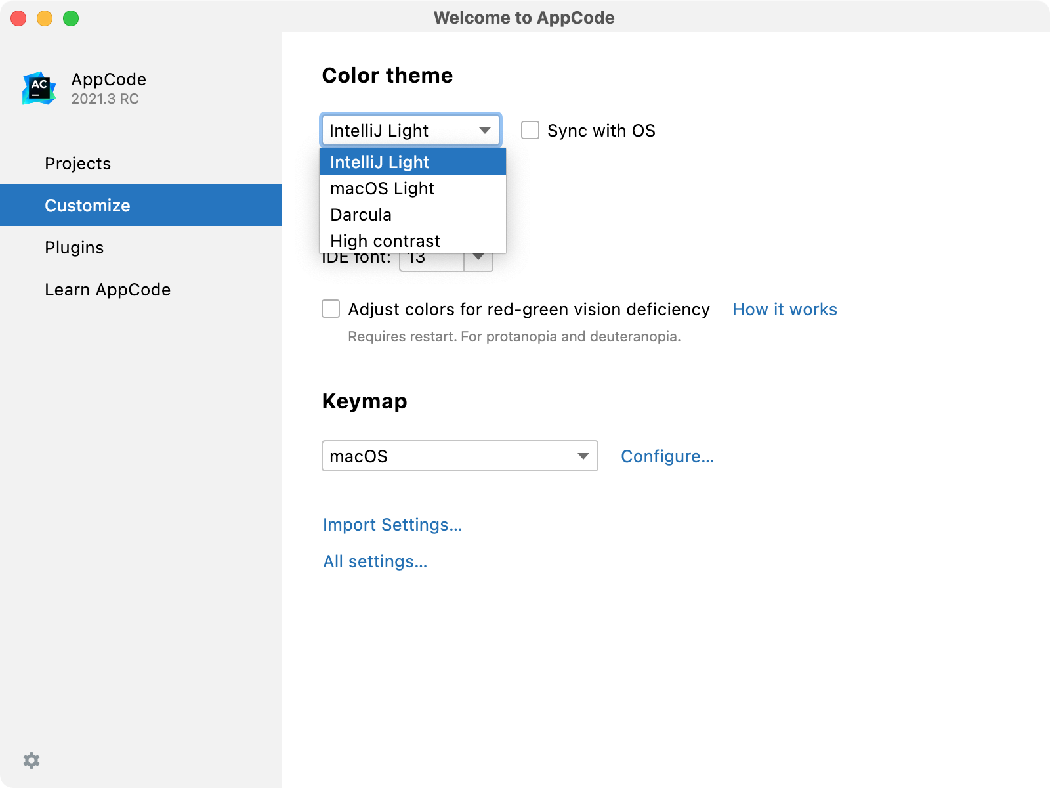Viewport: 1050px width, 788px height.
Task: Open the settings gear in bottom corner
Action: point(31,760)
